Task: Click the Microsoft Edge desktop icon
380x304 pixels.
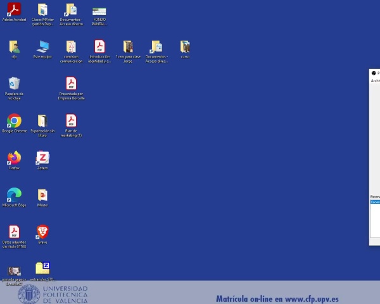Action: [x=14, y=194]
